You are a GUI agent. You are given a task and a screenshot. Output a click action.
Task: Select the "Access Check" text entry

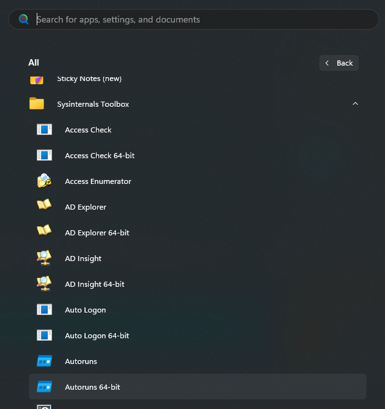88,130
